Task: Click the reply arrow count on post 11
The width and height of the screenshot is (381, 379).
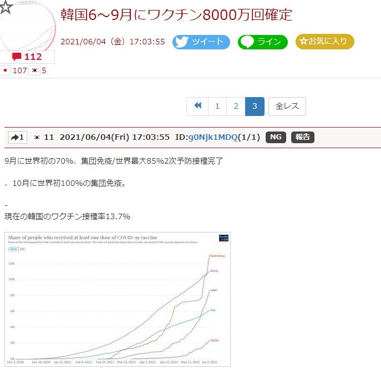Action: pyautogui.click(x=18, y=138)
